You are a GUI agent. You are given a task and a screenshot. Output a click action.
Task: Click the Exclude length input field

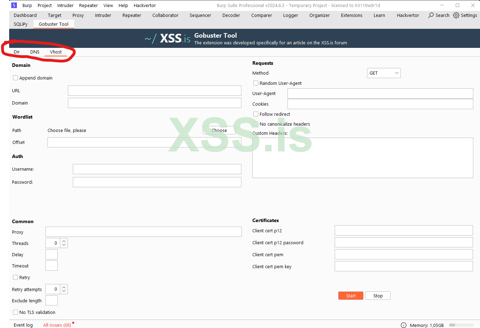51,300
